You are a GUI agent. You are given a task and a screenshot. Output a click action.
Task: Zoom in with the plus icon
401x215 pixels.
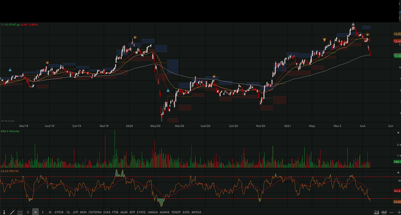coord(398,212)
